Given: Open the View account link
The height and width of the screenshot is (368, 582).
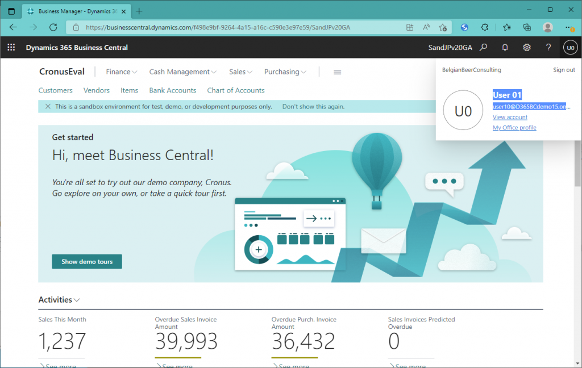Looking at the screenshot, I should tap(510, 117).
